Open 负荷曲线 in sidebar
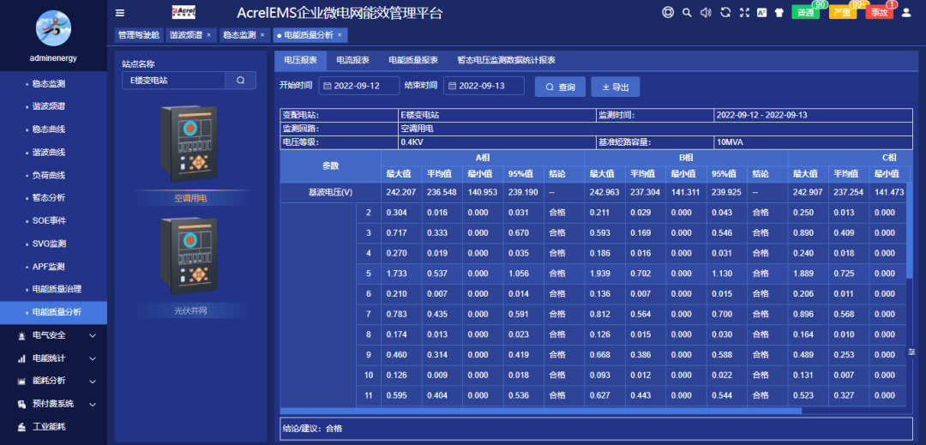The height and width of the screenshot is (445, 926). [x=54, y=175]
